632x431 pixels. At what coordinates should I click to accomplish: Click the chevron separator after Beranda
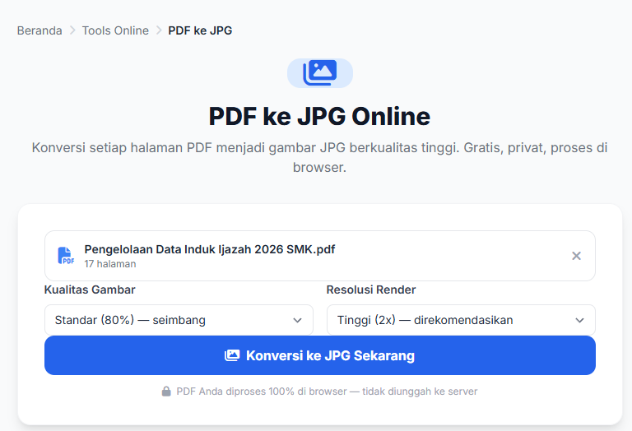tap(72, 30)
